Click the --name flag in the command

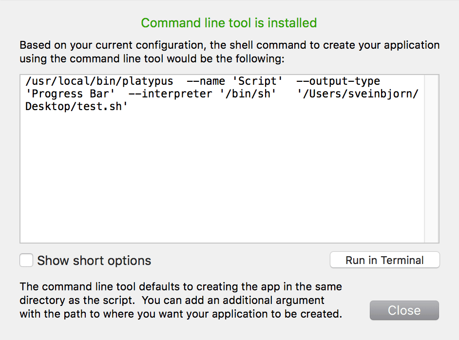click(206, 81)
